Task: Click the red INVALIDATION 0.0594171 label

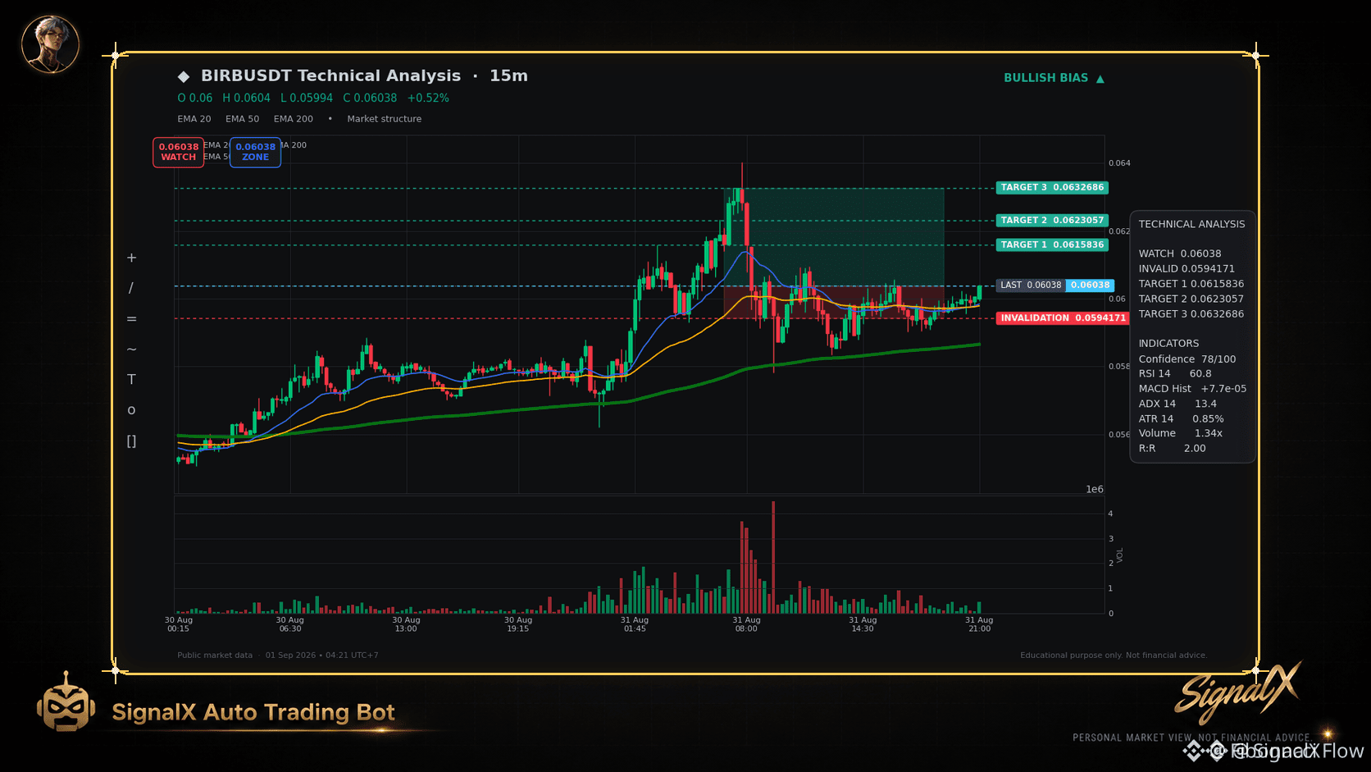Action: point(1064,318)
